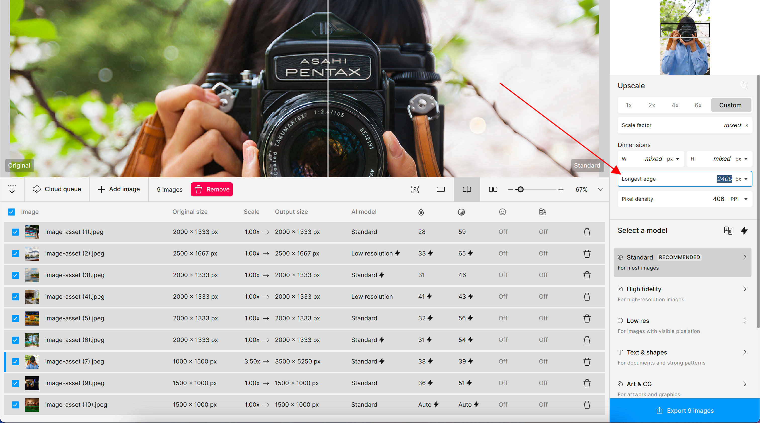The image size is (760, 423).
Task: Click the capture preview camera icon
Action: tap(415, 189)
